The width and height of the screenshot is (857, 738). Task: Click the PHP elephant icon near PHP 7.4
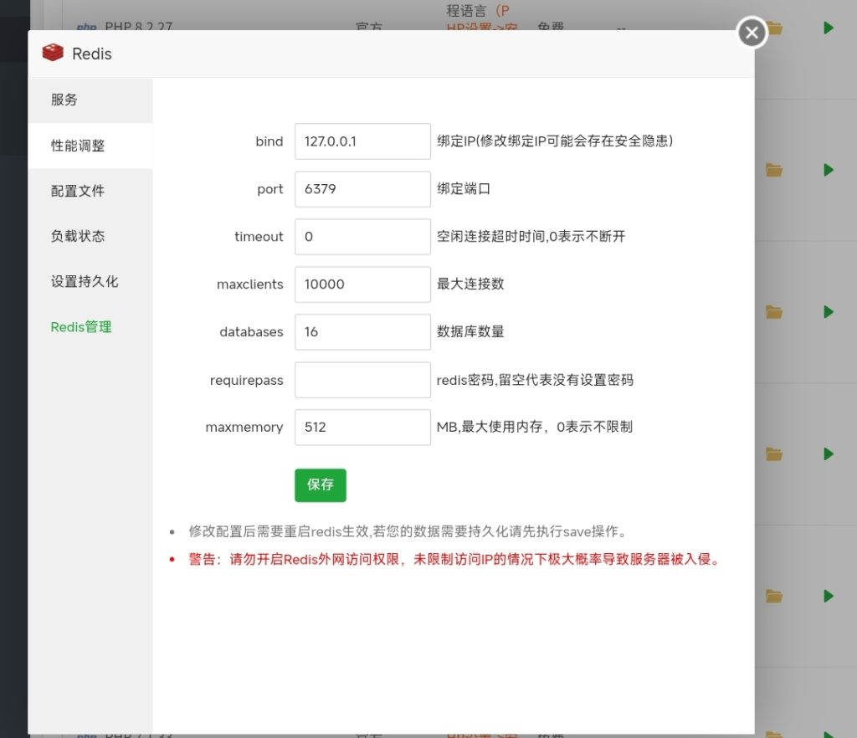(x=86, y=734)
